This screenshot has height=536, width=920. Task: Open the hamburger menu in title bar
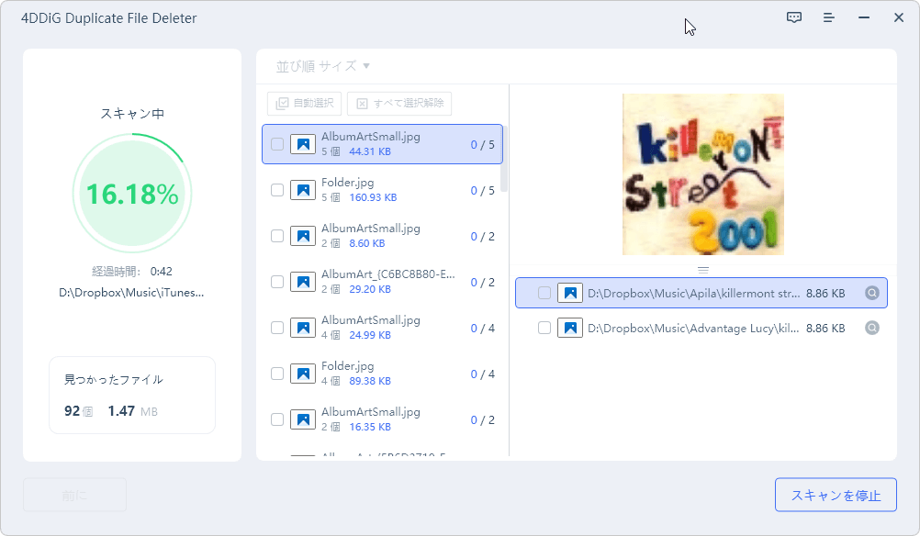coord(828,17)
